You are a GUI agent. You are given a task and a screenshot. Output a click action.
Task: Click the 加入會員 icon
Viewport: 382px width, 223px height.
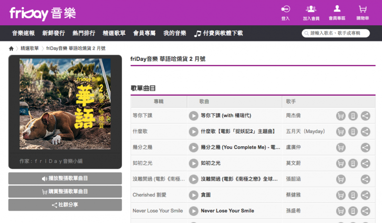(x=311, y=13)
